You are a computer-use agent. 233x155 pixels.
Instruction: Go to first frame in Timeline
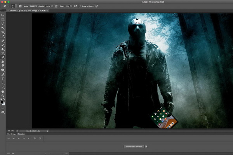pos(9,138)
